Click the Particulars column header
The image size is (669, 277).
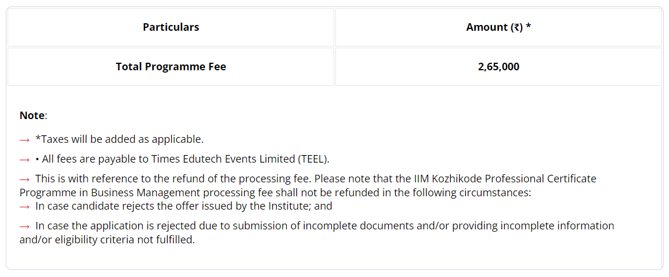(x=171, y=27)
